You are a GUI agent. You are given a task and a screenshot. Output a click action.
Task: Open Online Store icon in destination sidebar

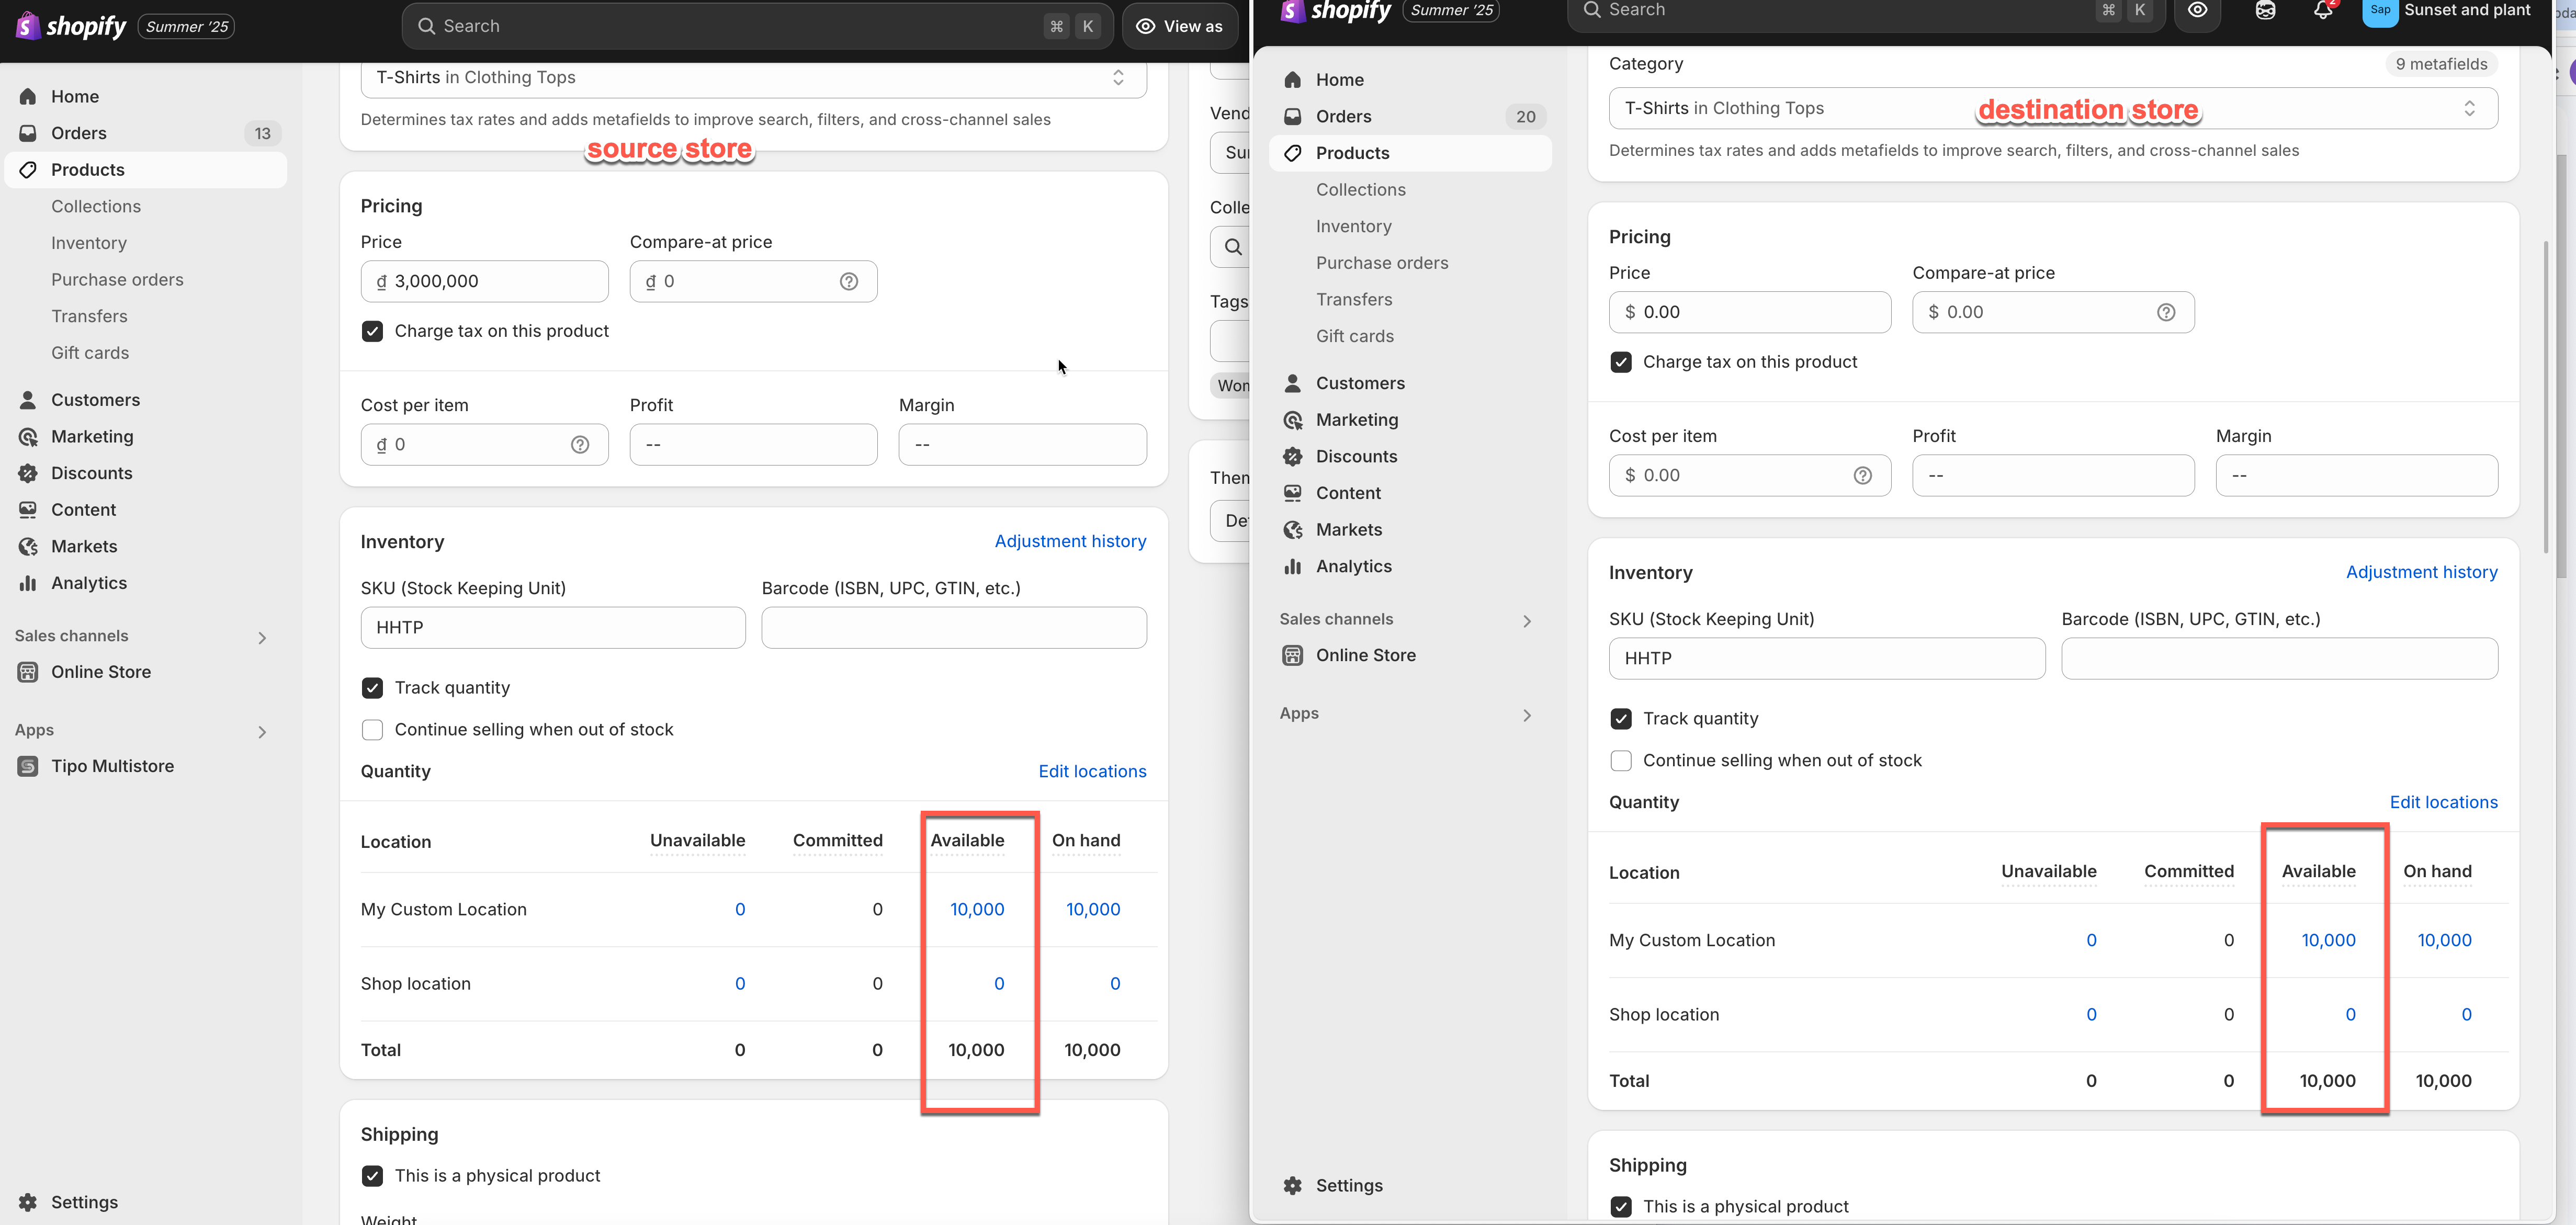1292,656
